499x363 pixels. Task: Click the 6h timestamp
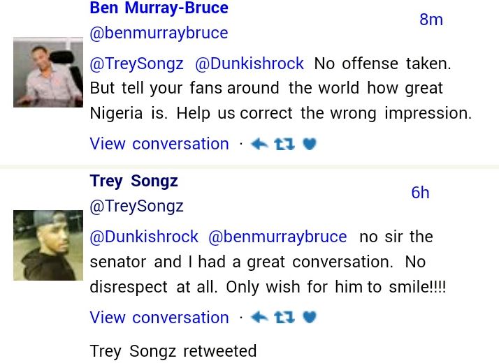pos(420,193)
